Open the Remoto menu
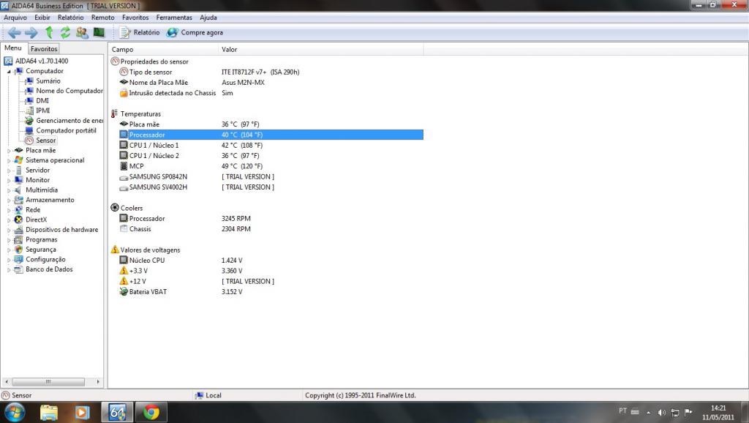 102,18
